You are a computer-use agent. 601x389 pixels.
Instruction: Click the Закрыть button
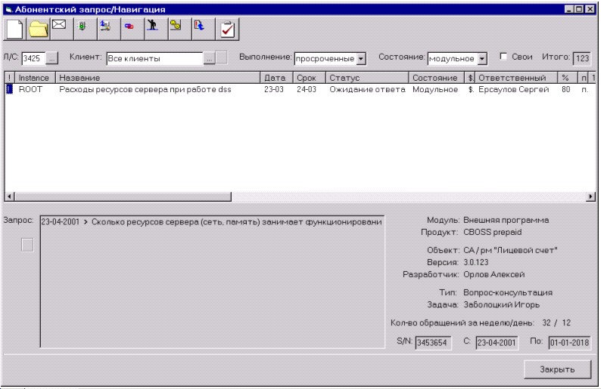point(557,369)
